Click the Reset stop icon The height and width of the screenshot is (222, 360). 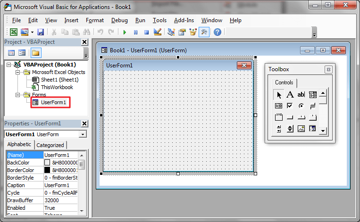(x=146, y=32)
